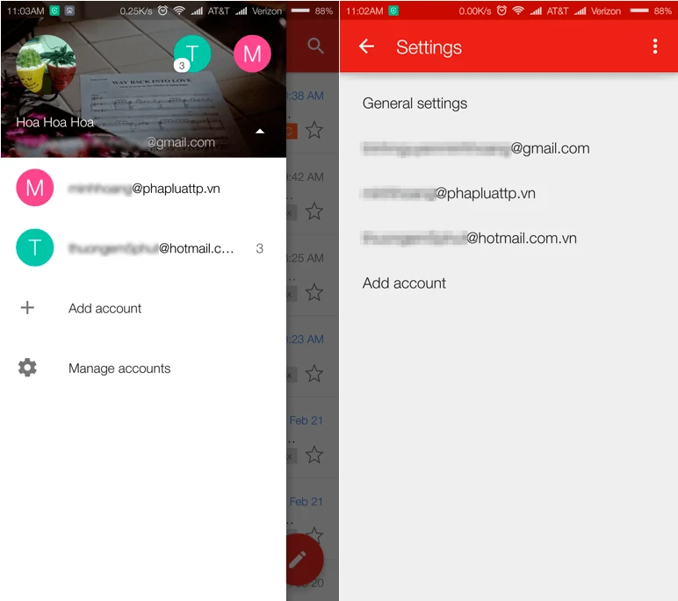Tap the Settings title text

pyautogui.click(x=429, y=47)
